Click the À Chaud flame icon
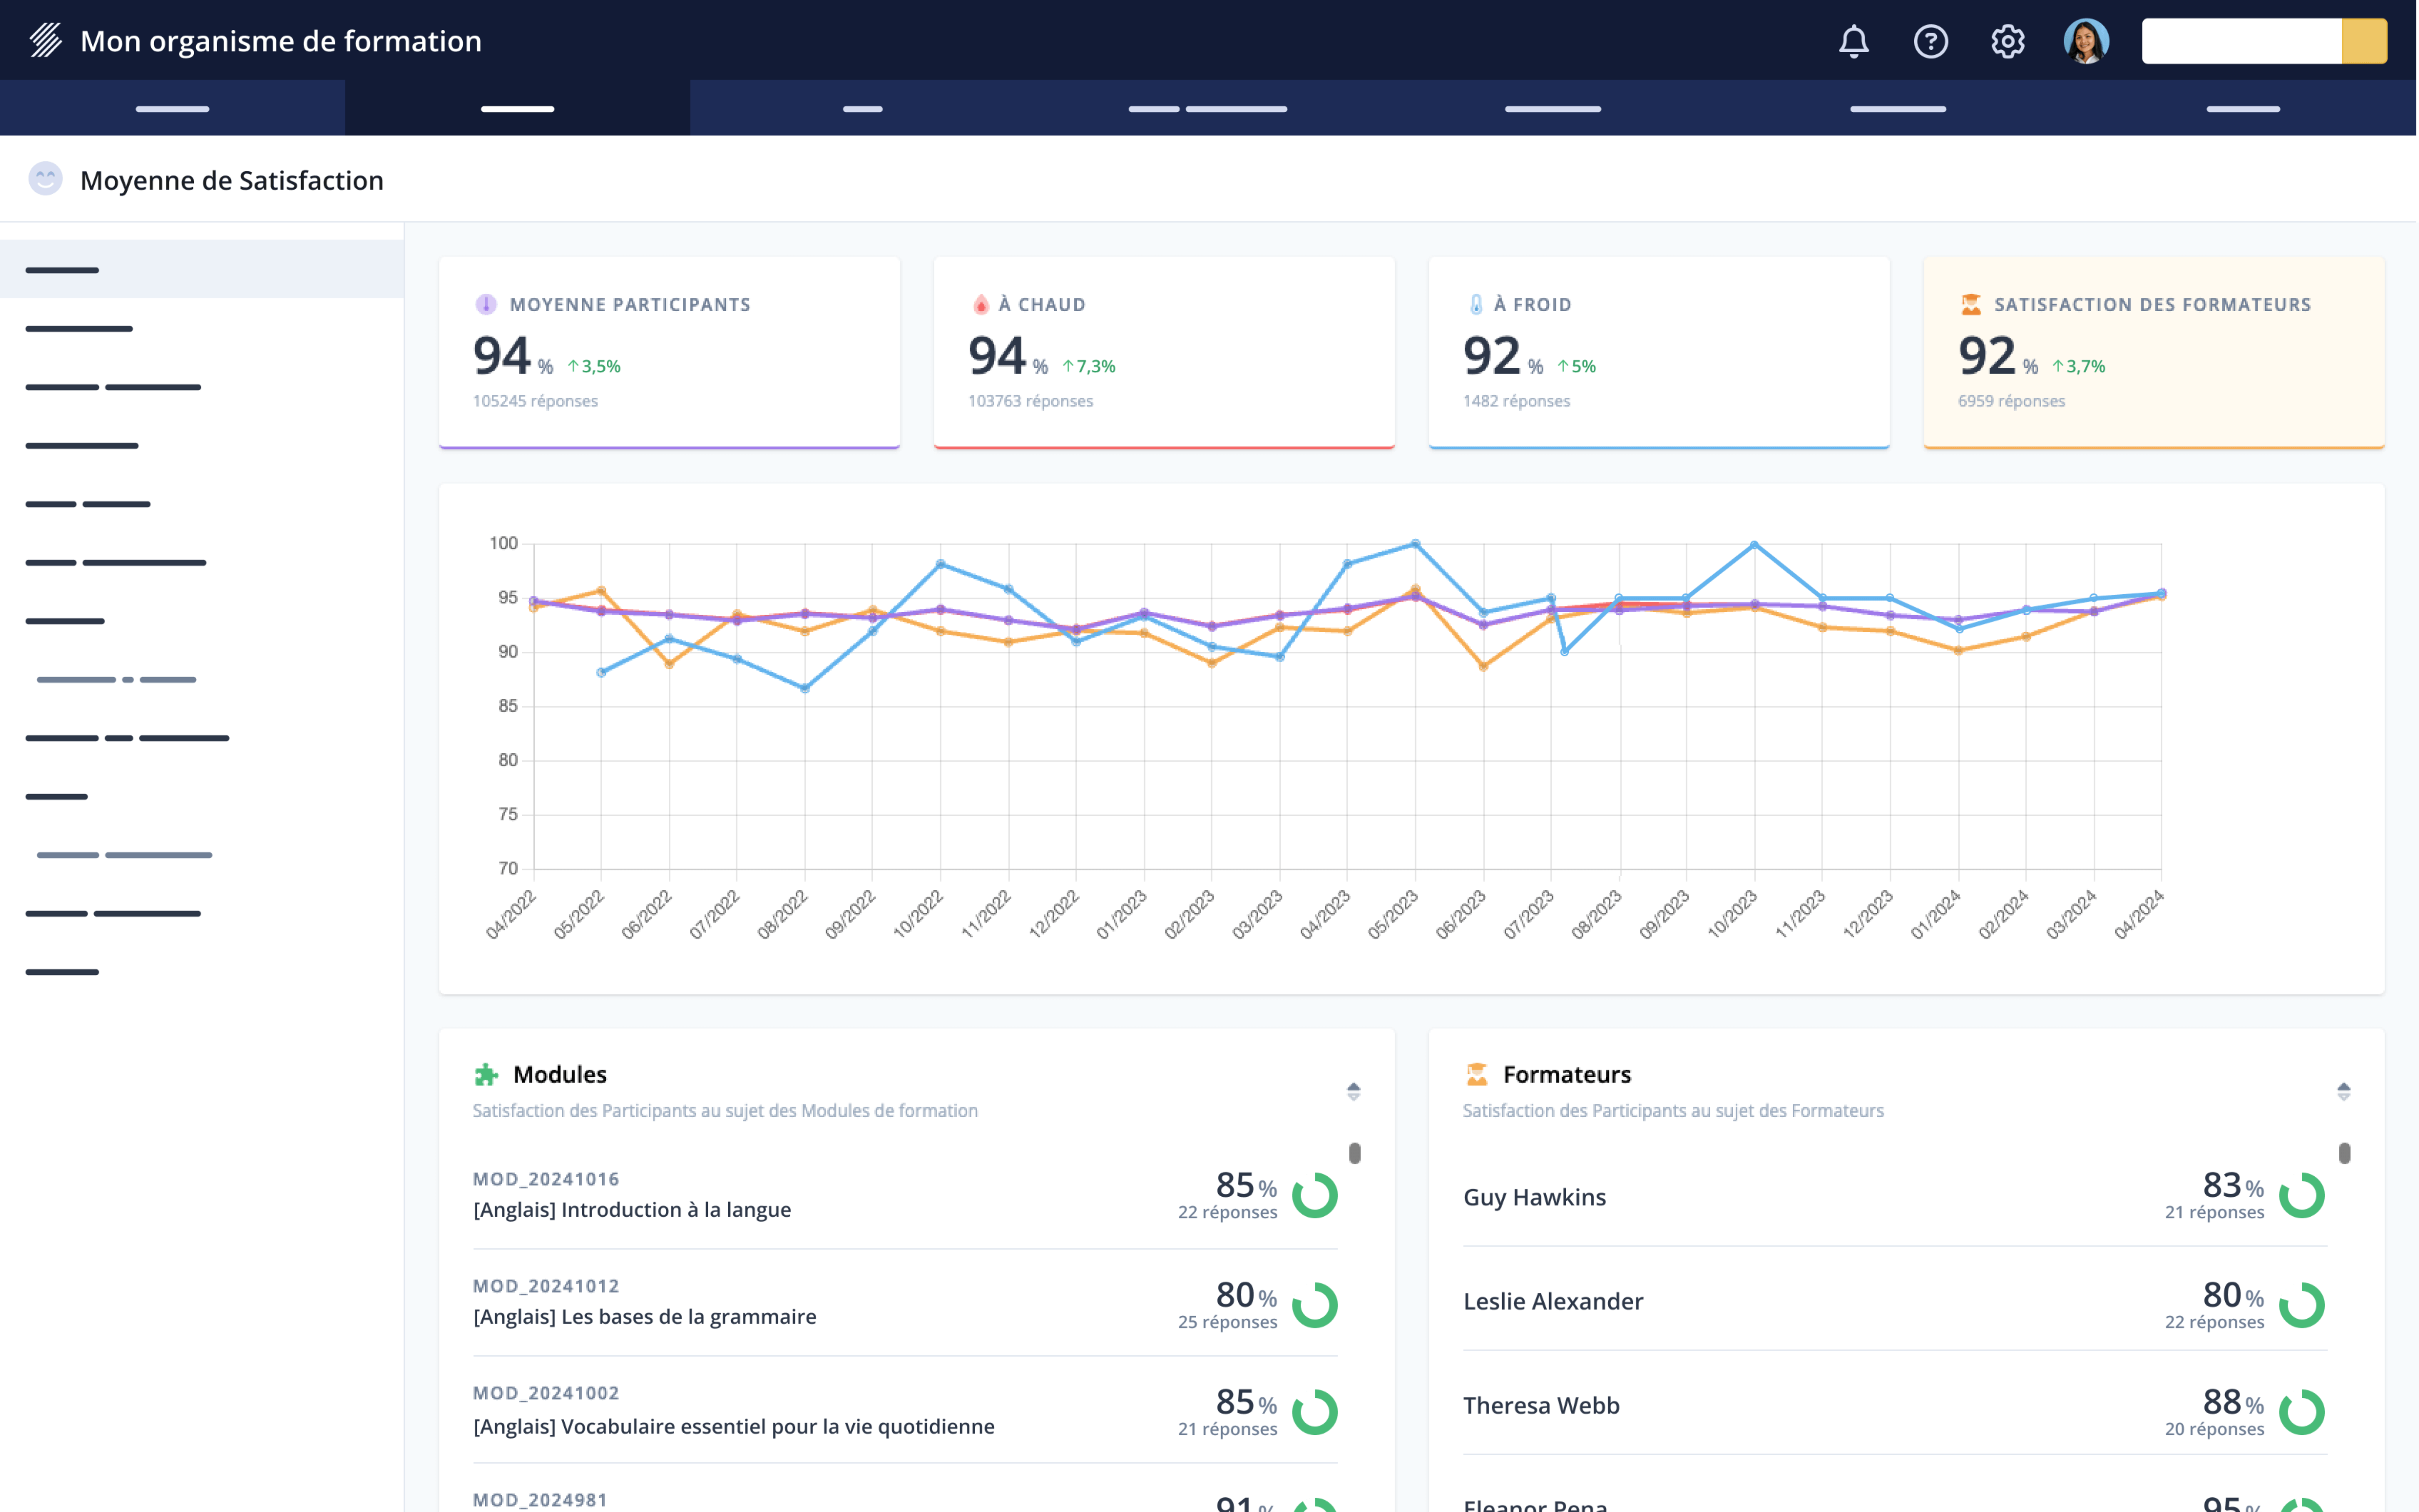Image resolution: width=2419 pixels, height=1512 pixels. coord(981,304)
